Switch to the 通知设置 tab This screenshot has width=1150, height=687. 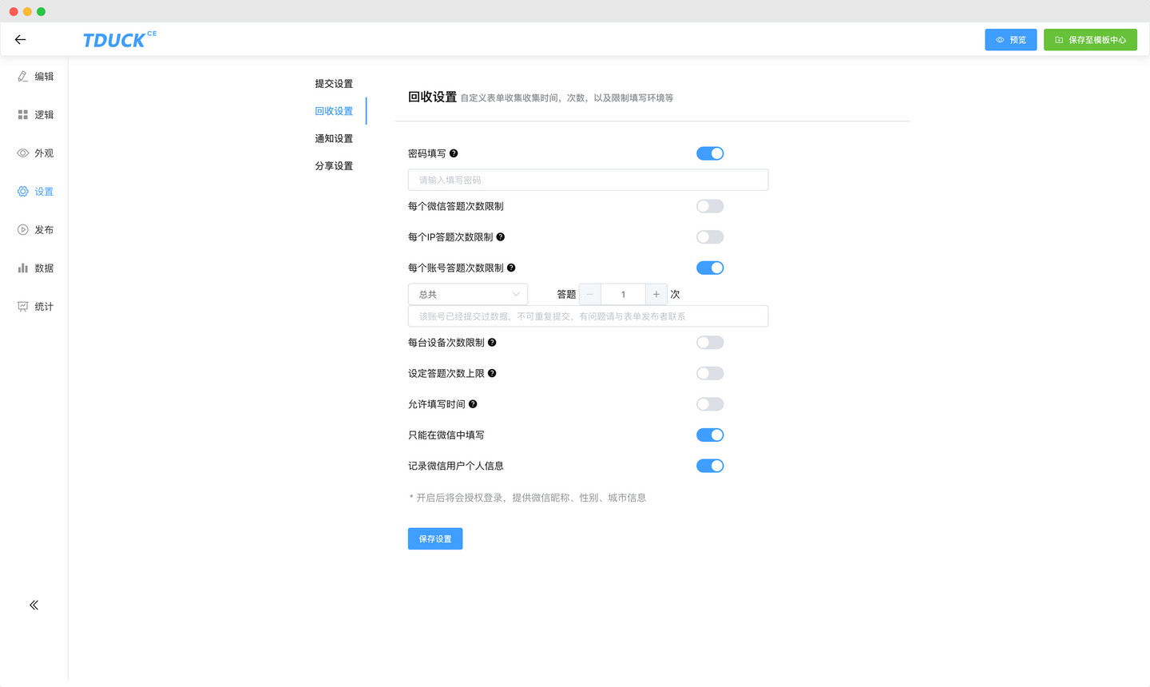tap(334, 138)
